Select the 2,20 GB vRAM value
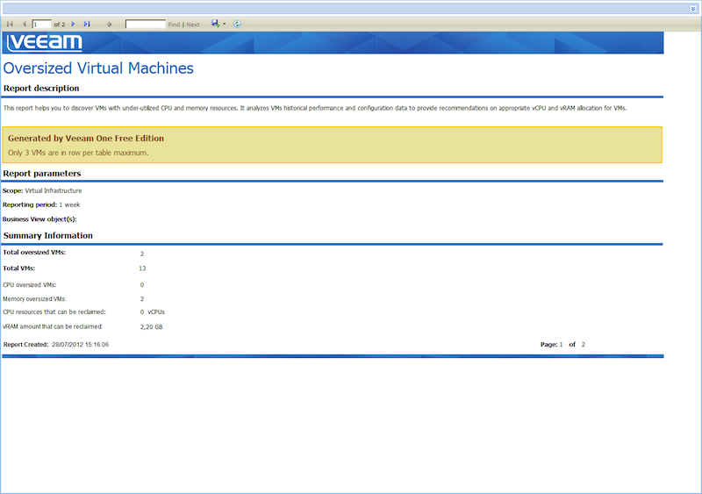 click(151, 327)
